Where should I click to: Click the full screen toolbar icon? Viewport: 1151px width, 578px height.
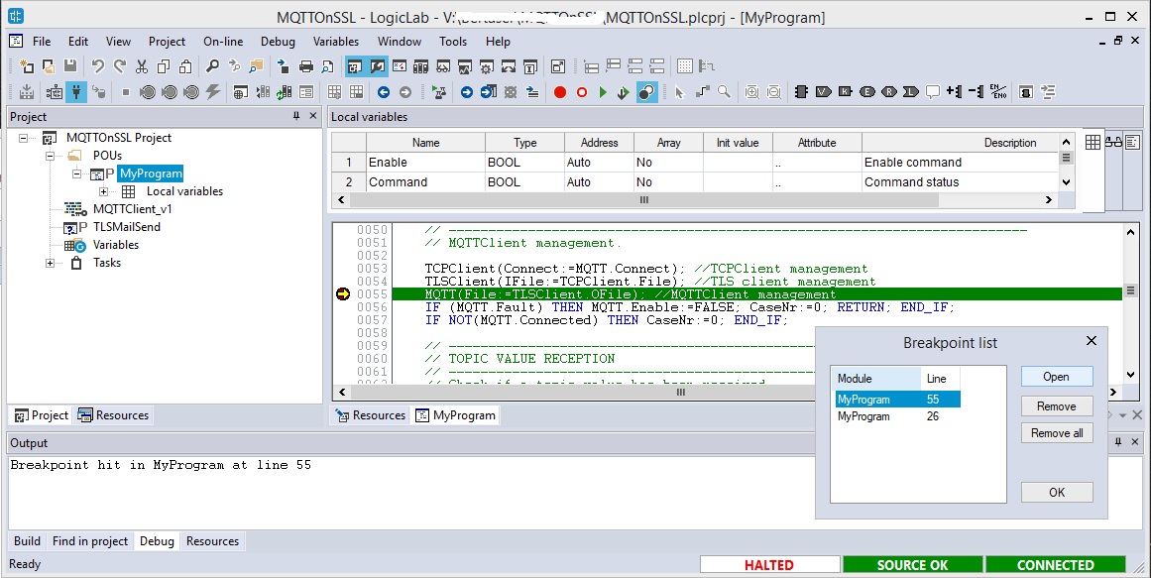pyautogui.click(x=558, y=66)
